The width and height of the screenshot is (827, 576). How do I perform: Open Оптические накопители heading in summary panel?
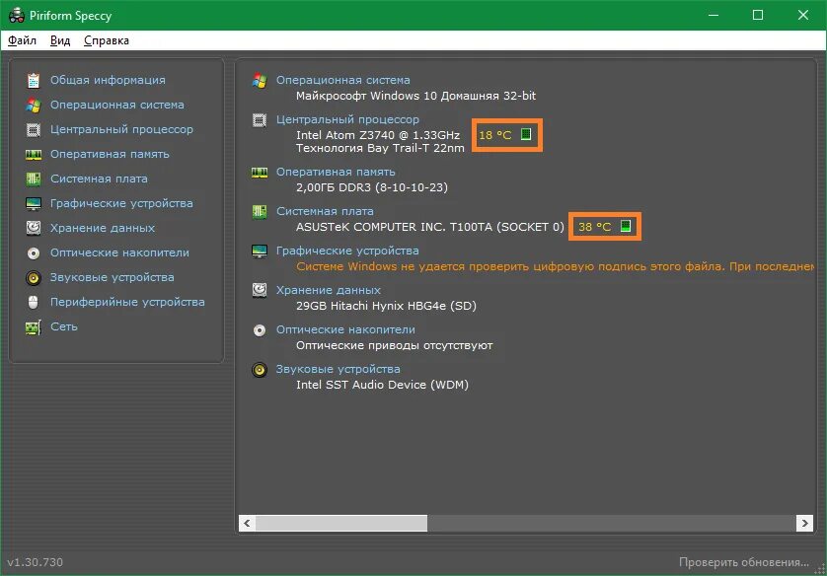pos(345,329)
